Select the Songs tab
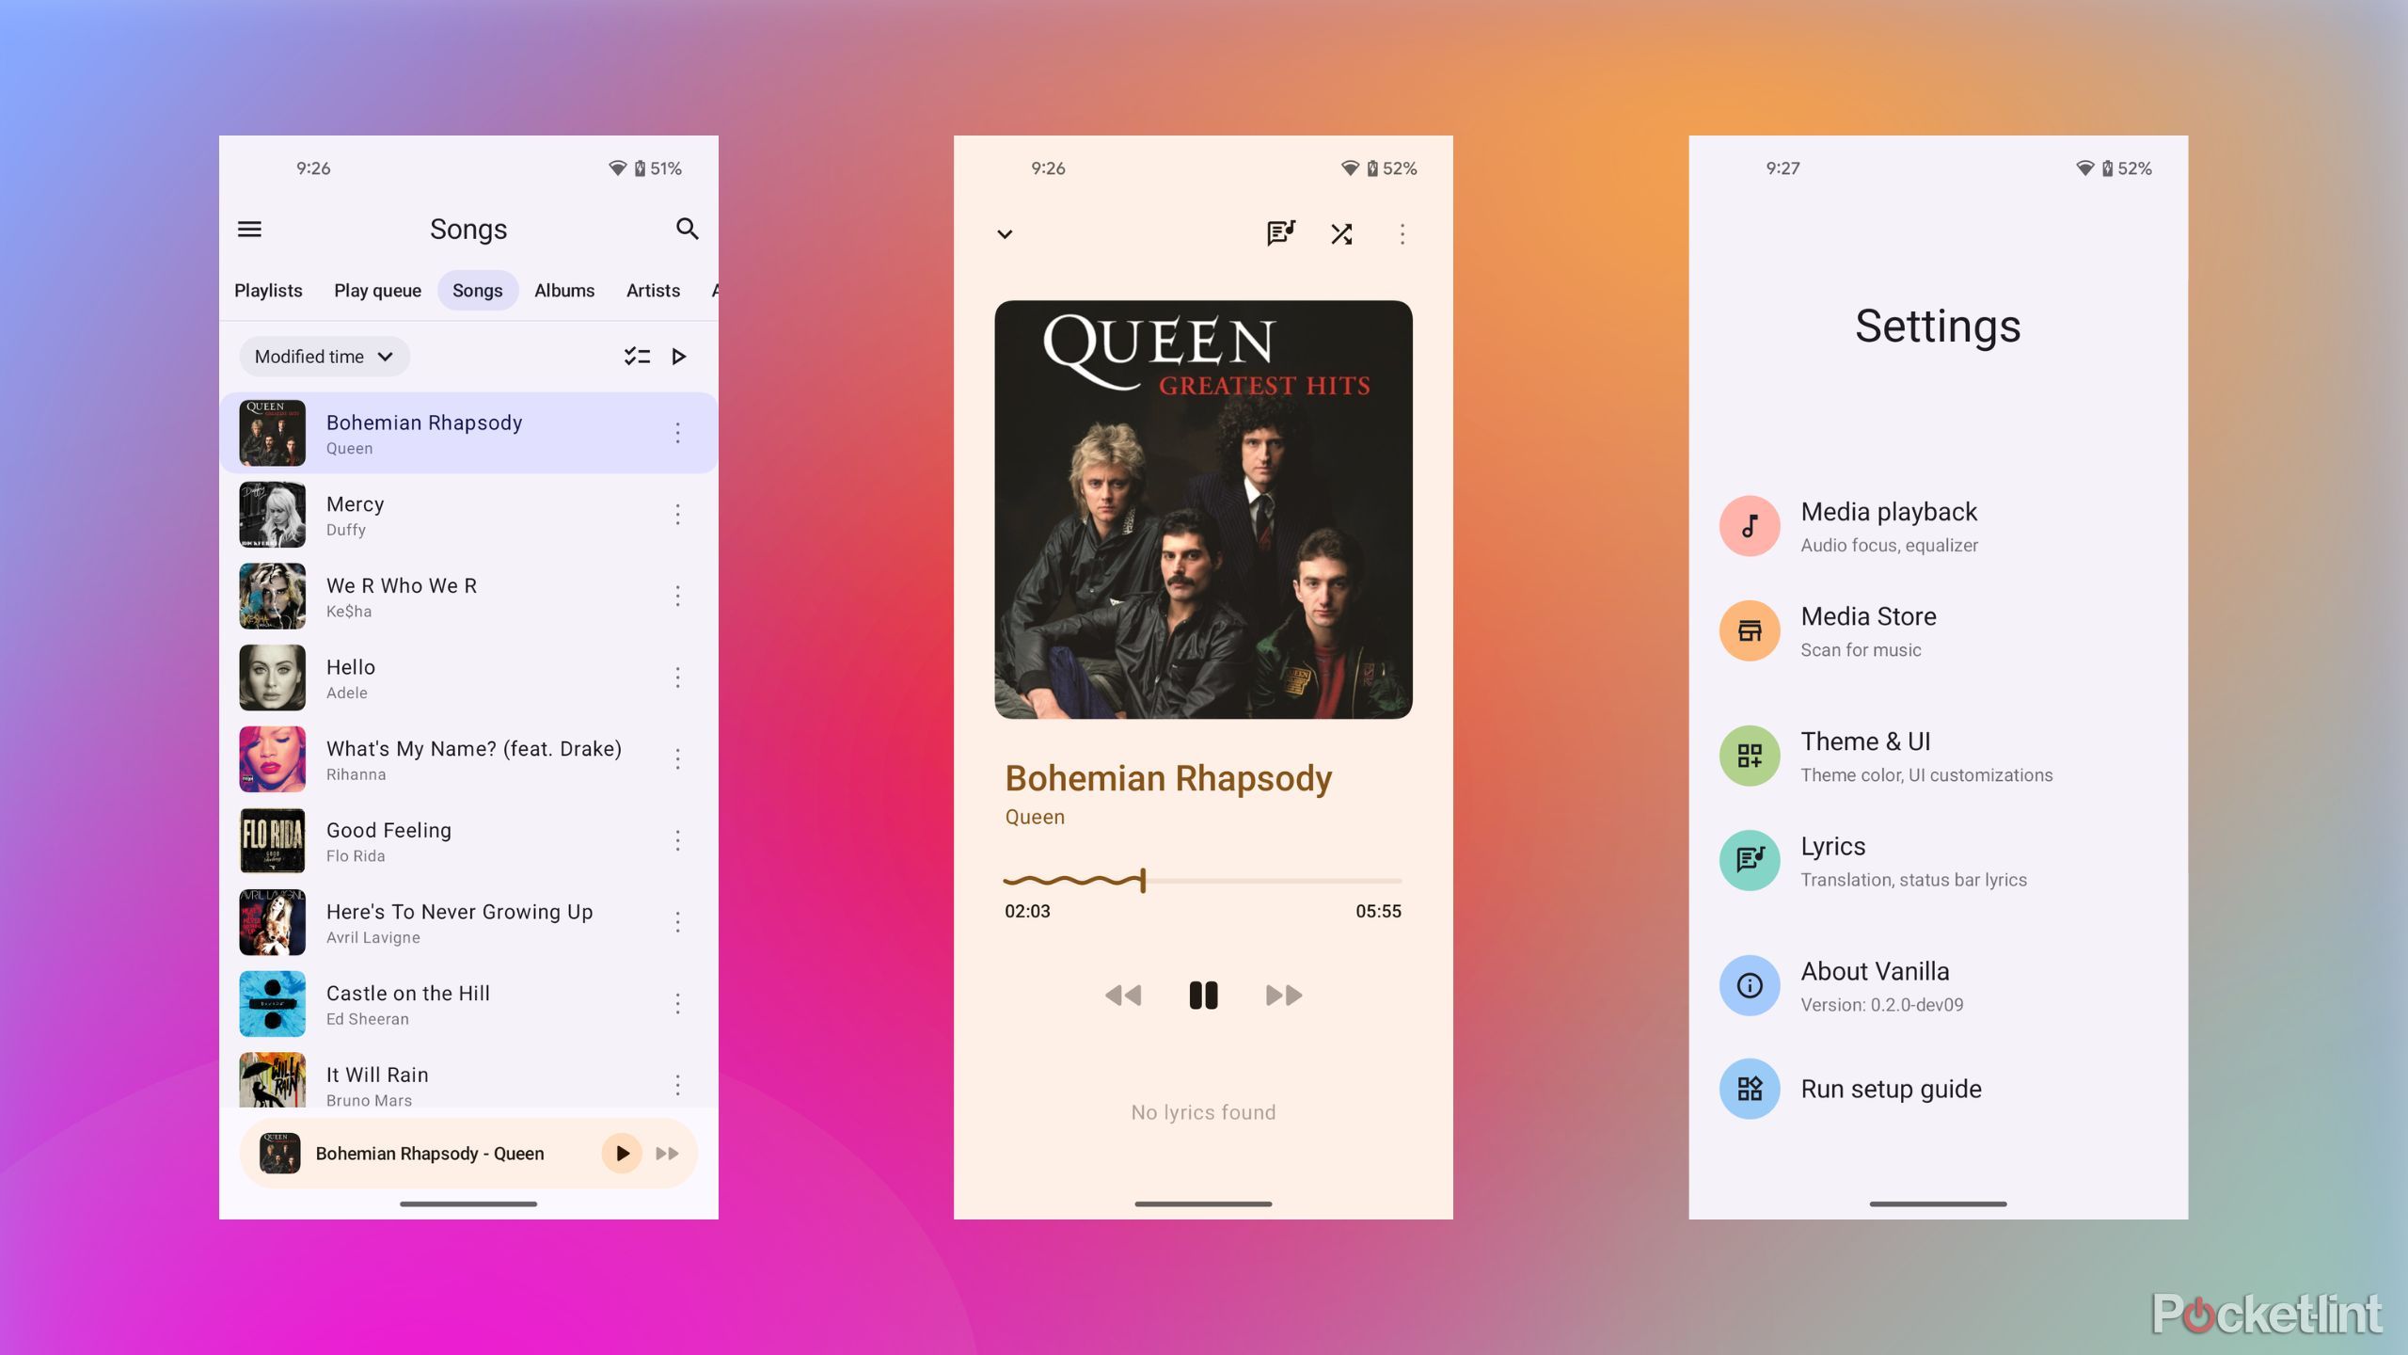 pyautogui.click(x=478, y=290)
